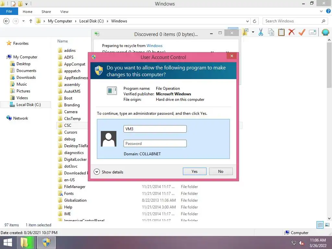The image size is (332, 249).
Task: Select the ADFS folder
Action: [69, 57]
